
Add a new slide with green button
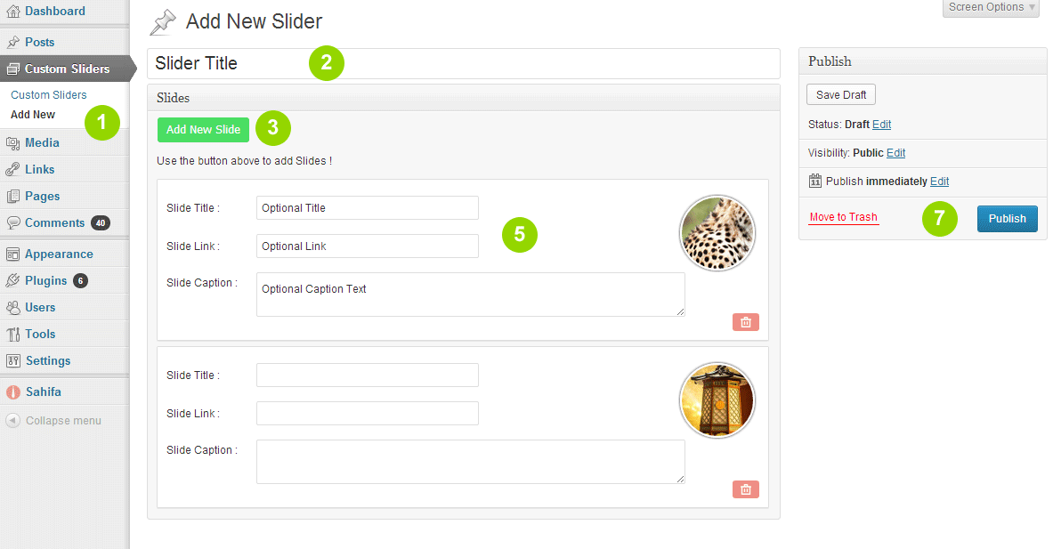click(204, 130)
